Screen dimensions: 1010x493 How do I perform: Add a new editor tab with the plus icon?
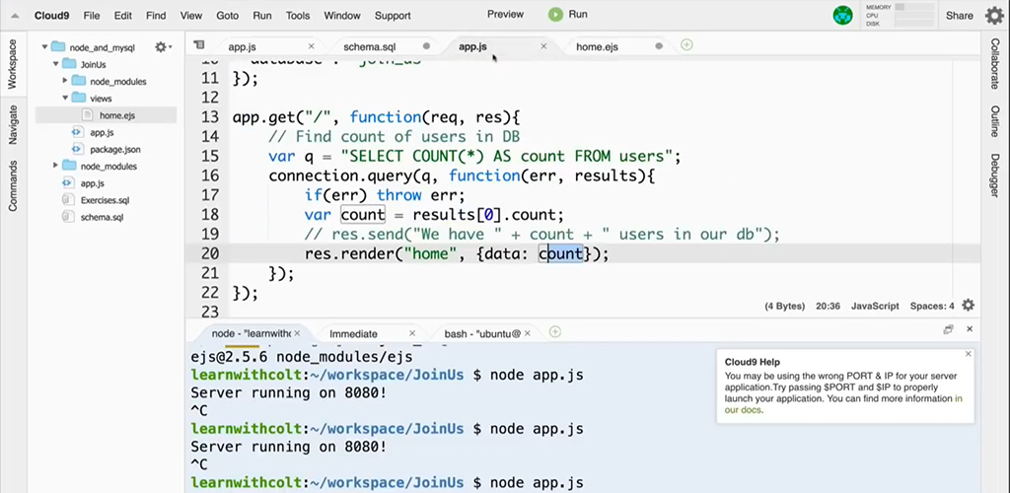[686, 45]
